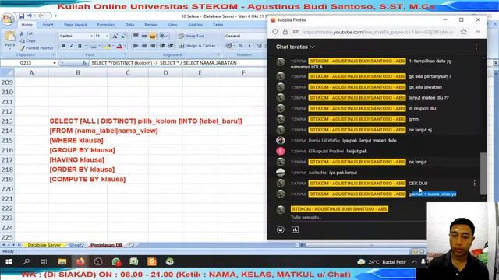Viewport: 499px width, 280px height.
Task: Open File Explorer from the taskbar
Action: tap(62, 261)
